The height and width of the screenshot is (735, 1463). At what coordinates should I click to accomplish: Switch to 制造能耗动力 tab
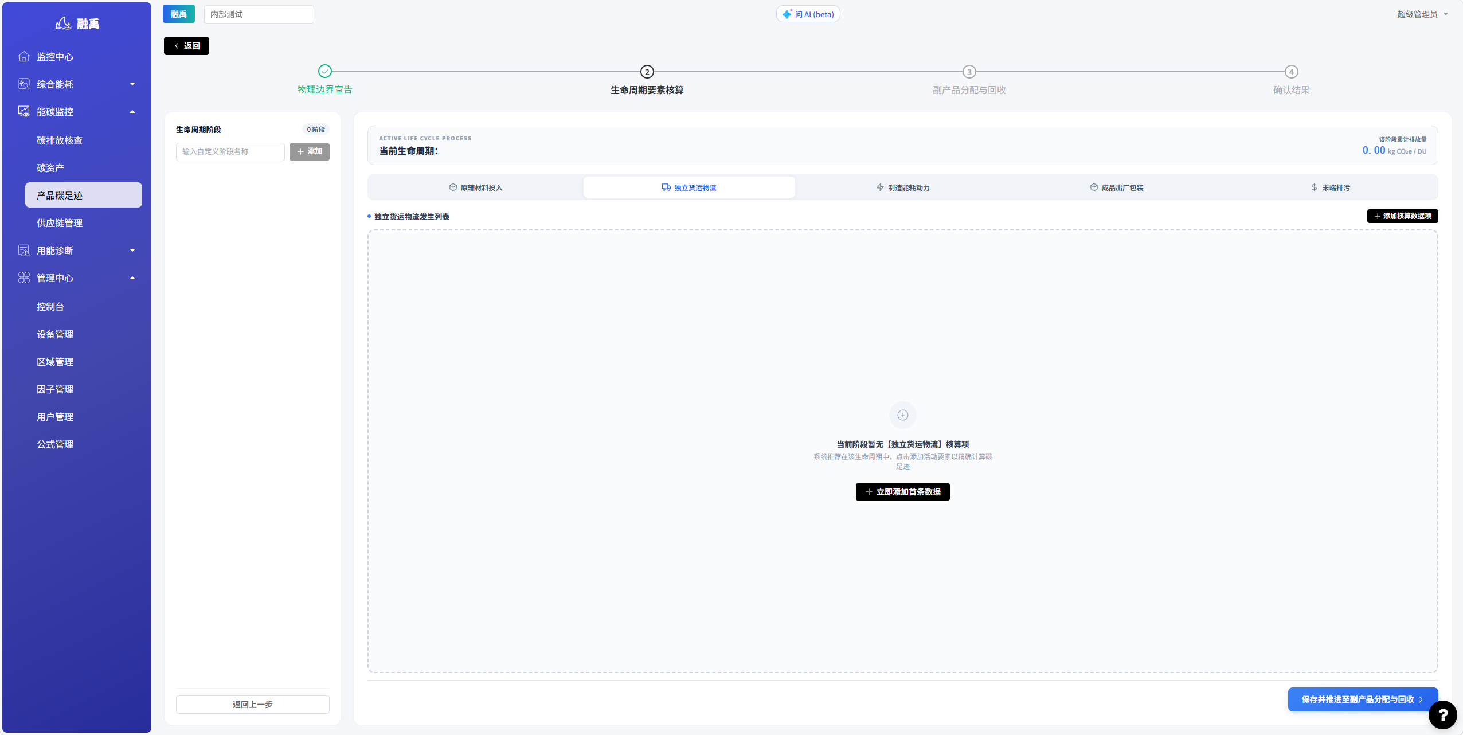pyautogui.click(x=903, y=187)
